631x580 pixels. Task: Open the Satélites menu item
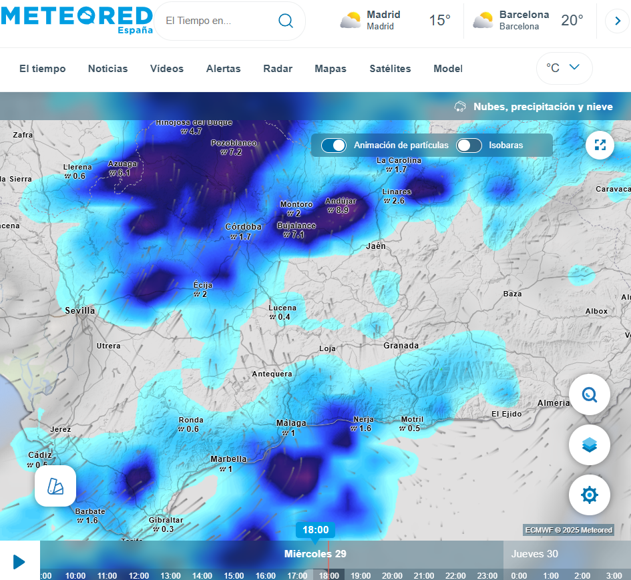390,69
